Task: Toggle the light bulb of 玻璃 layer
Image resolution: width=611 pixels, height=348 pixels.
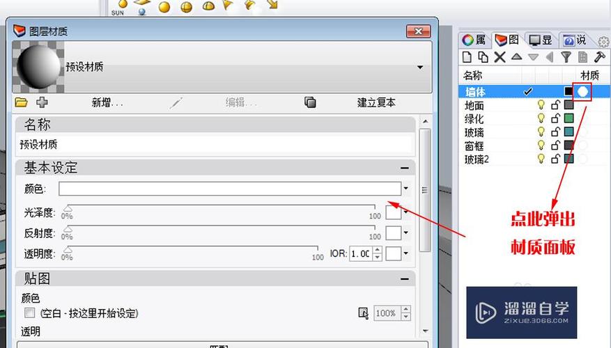Action: 541,132
